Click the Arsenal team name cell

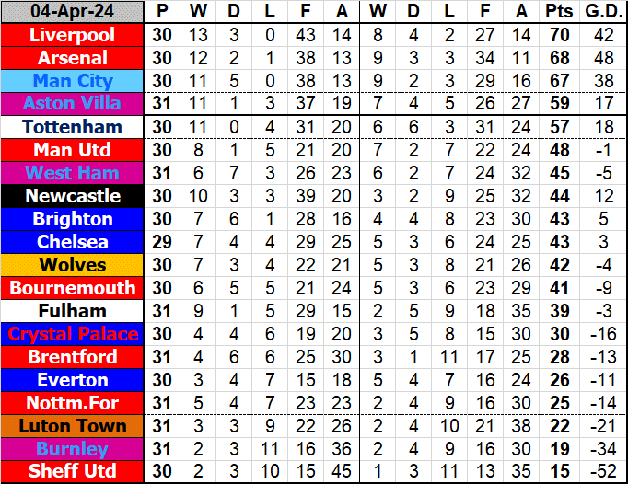(73, 58)
